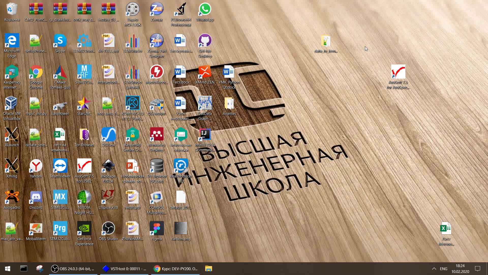The width and height of the screenshot is (488, 275).
Task: Select the Google Chrome desktop shortcut
Action: (36, 77)
